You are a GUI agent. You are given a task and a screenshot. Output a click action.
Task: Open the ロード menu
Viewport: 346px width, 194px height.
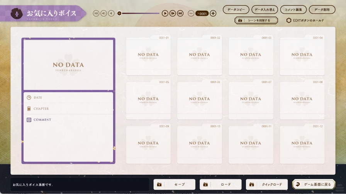click(220, 184)
